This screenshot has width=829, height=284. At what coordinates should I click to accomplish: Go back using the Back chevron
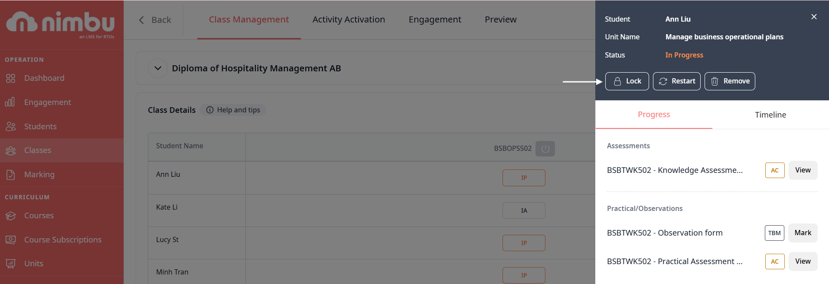coord(141,20)
